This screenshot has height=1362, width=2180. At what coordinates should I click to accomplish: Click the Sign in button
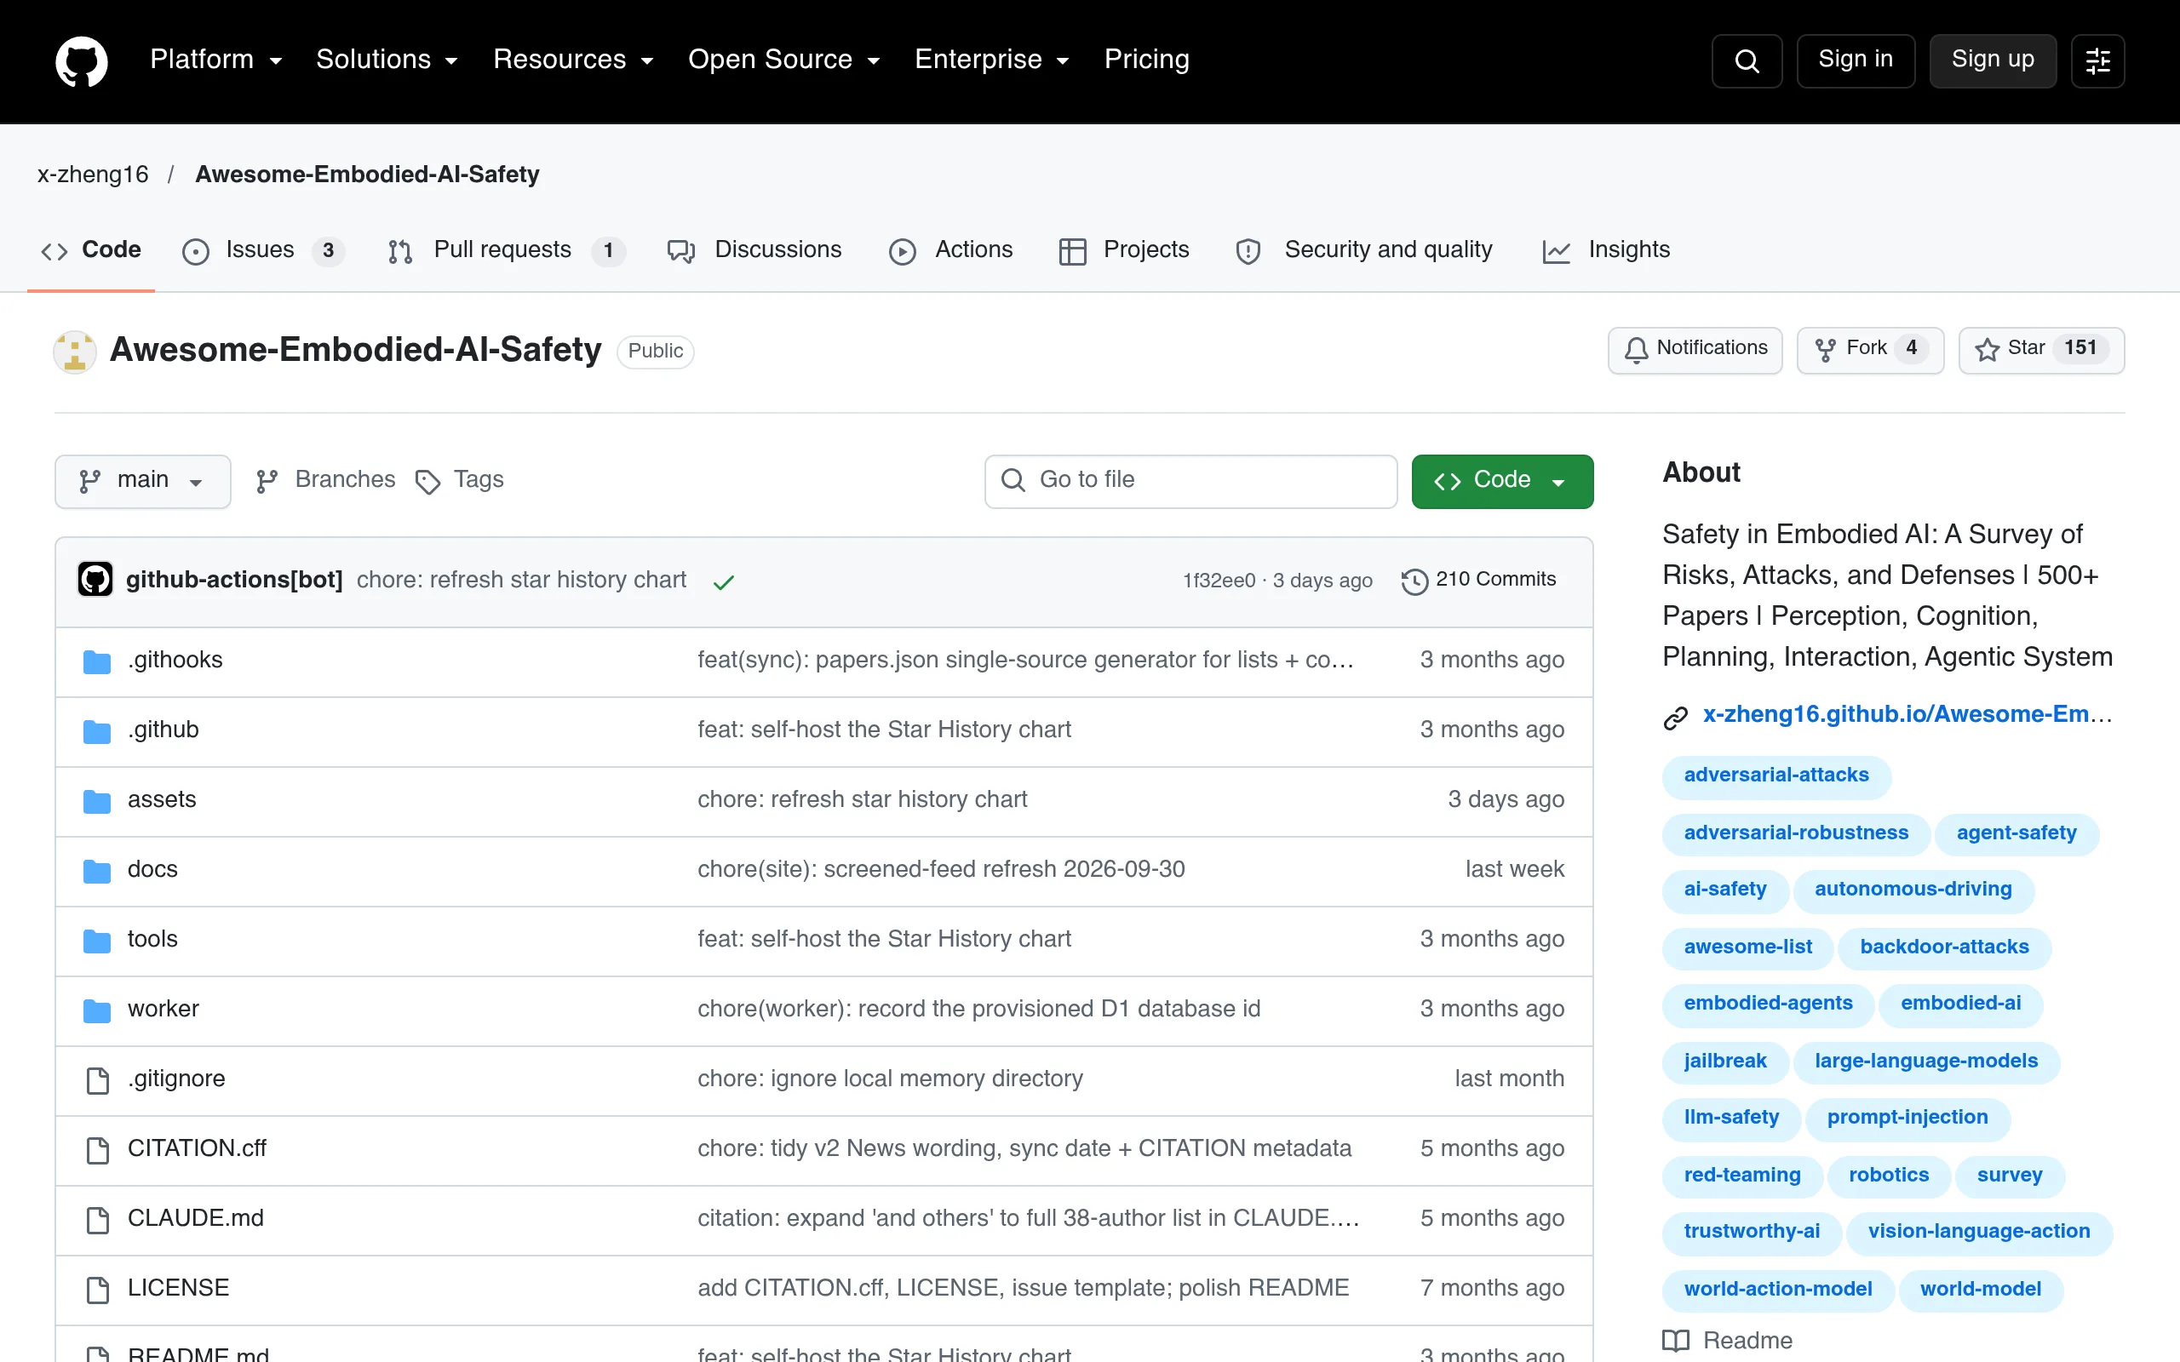point(1856,61)
